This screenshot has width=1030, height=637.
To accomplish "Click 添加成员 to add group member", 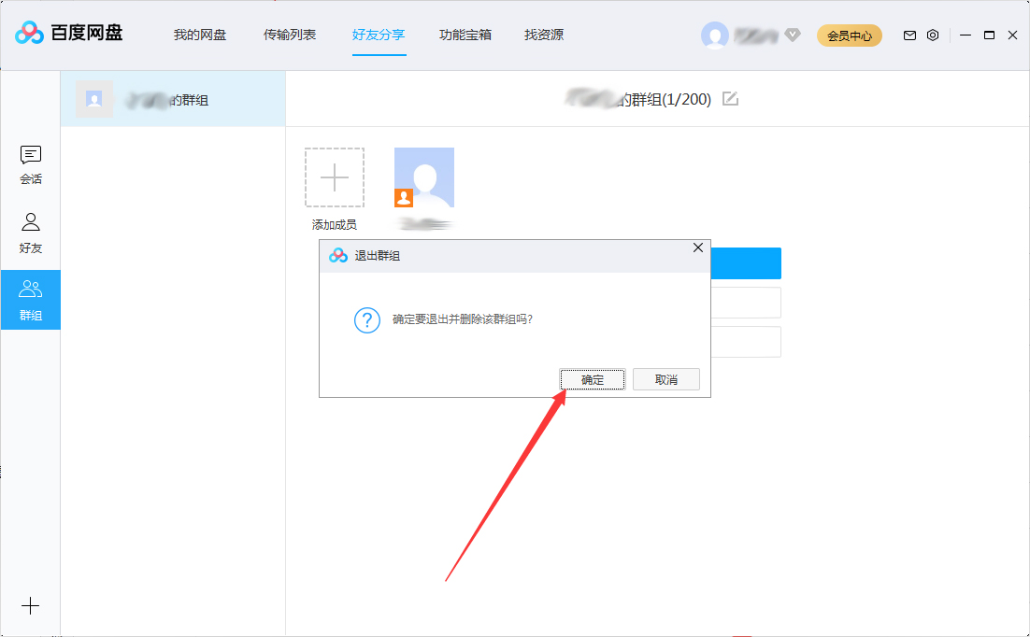I will coord(334,177).
